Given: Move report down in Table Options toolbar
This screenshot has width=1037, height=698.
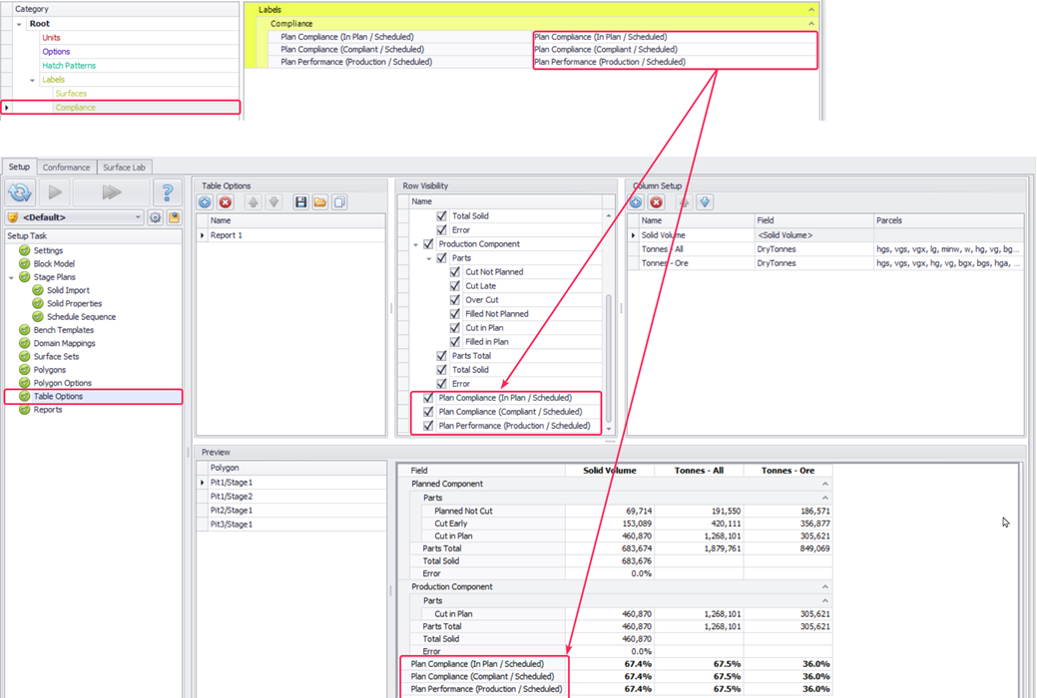Looking at the screenshot, I should coord(273,202).
